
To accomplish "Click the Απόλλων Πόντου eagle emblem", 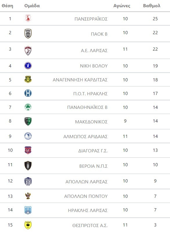I will tap(28, 196).
